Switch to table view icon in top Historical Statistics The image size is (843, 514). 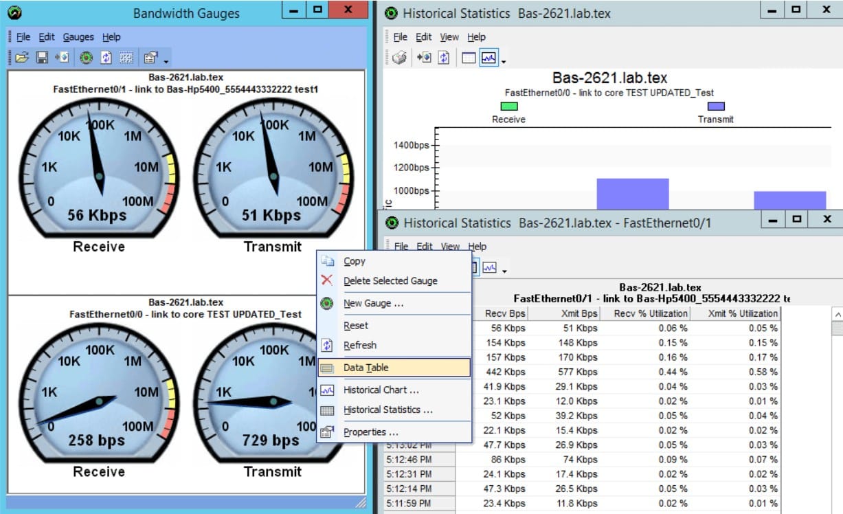click(x=469, y=58)
